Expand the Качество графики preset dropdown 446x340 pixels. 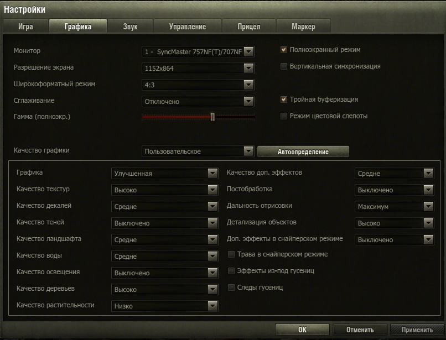click(248, 151)
